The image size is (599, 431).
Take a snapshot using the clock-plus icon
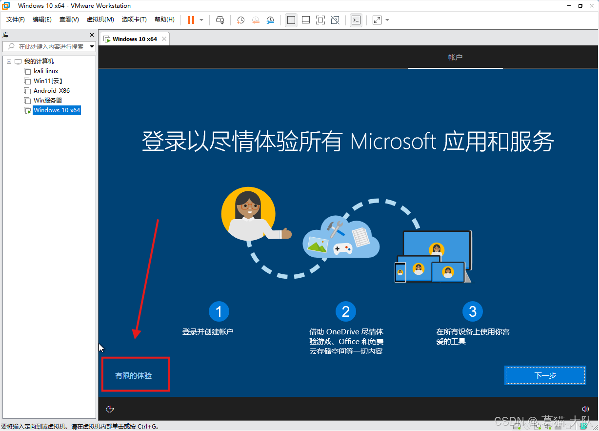tap(241, 20)
